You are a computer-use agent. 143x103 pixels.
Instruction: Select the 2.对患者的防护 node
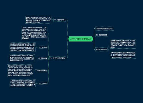(x=102, y=49)
